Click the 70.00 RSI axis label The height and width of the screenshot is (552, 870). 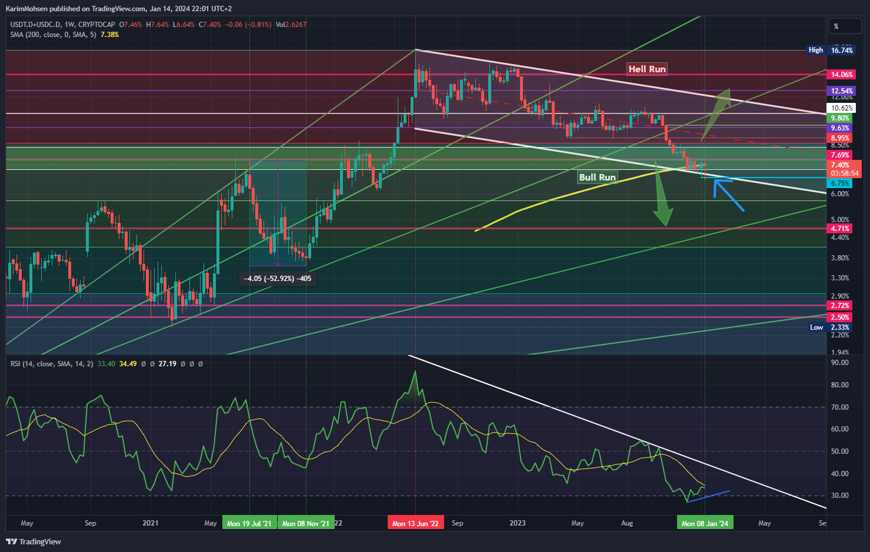pyautogui.click(x=839, y=407)
